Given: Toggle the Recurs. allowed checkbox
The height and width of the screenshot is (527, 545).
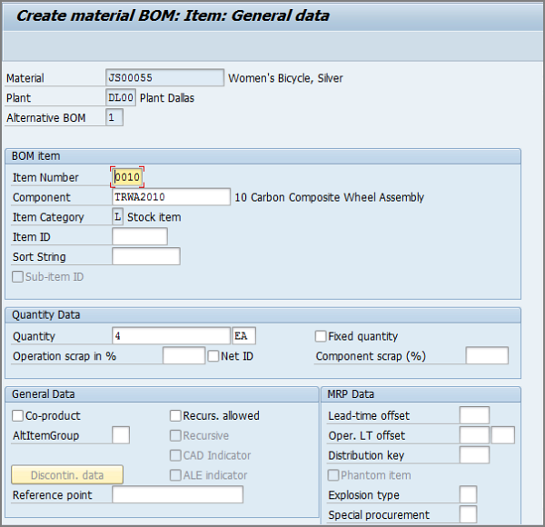Looking at the screenshot, I should (x=175, y=416).
